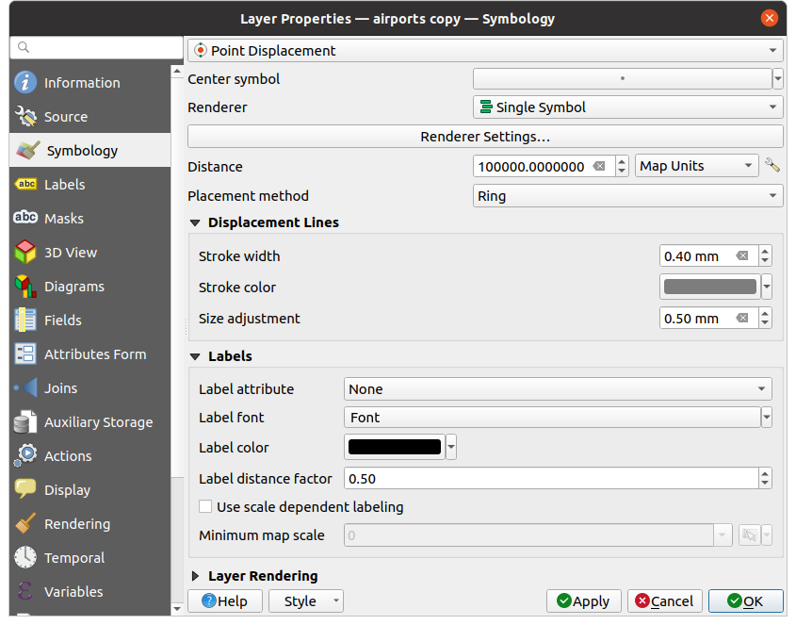The height and width of the screenshot is (625, 796).
Task: Click data-defined override icon beside Map Units
Action: [772, 165]
